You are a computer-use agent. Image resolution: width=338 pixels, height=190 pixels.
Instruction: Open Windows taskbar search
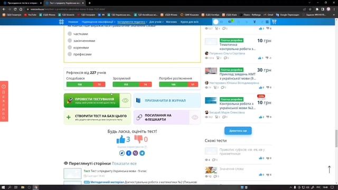(x=10, y=187)
